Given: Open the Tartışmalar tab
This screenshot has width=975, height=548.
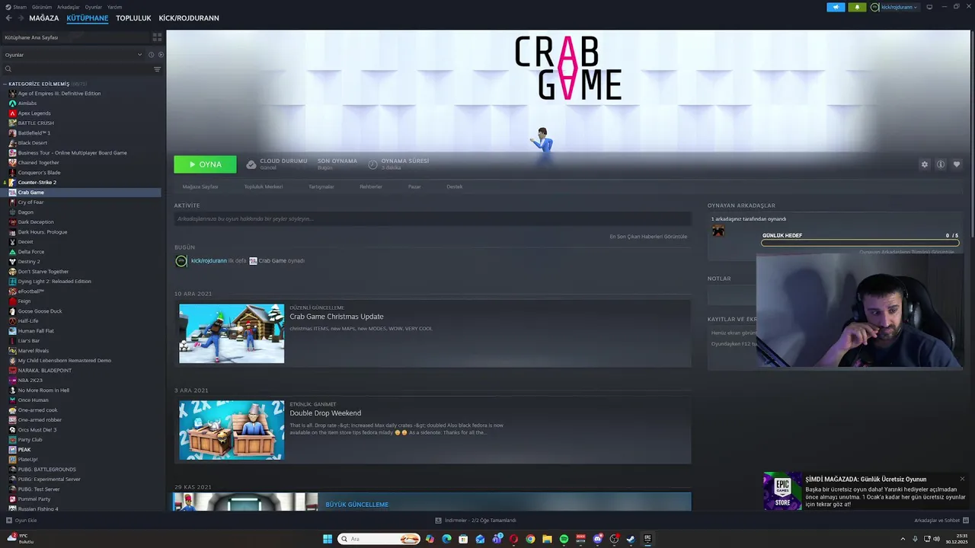Looking at the screenshot, I should point(321,186).
